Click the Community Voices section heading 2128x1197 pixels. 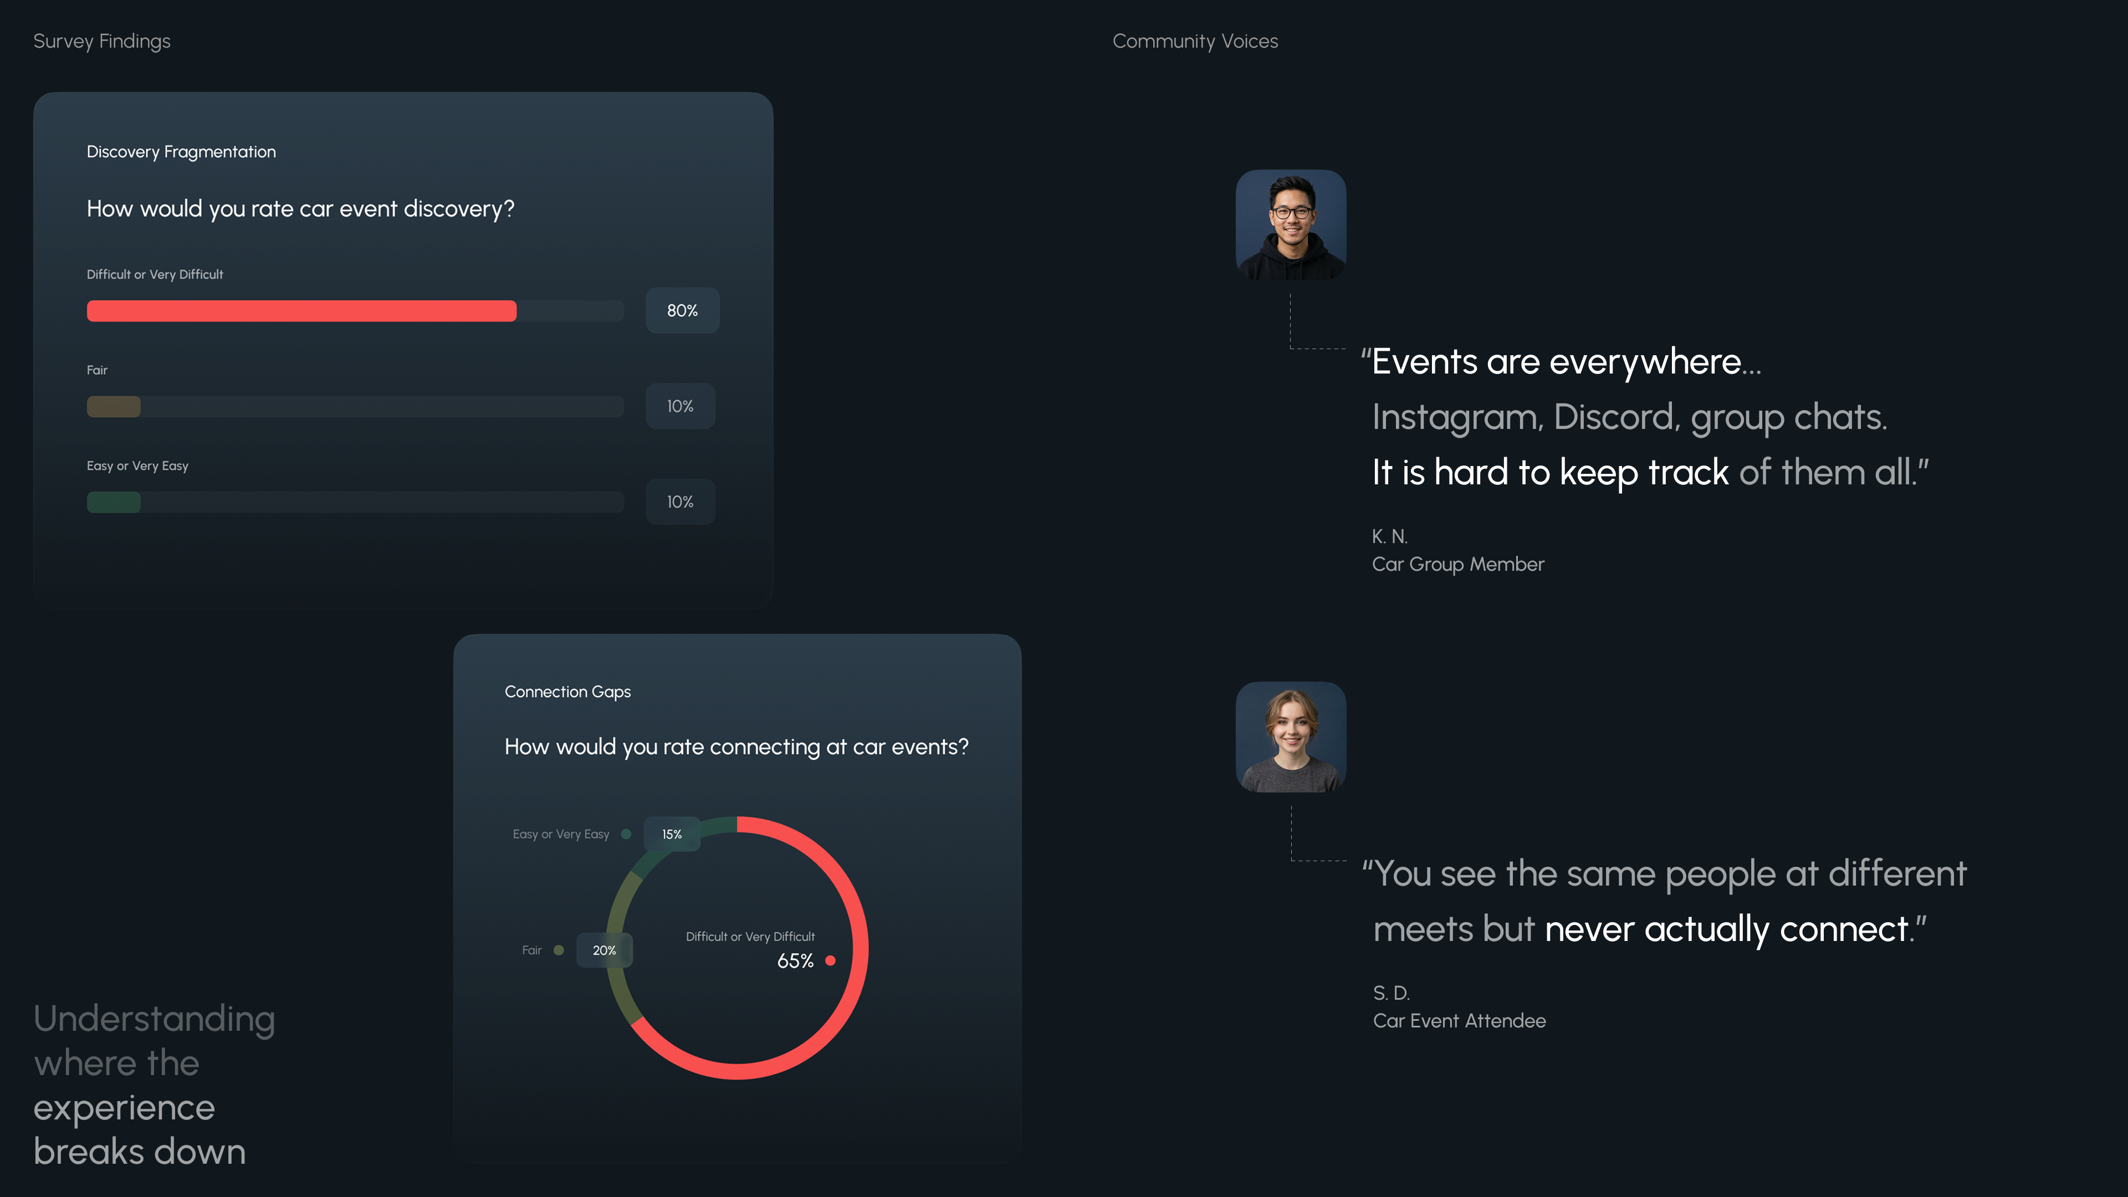point(1195,42)
